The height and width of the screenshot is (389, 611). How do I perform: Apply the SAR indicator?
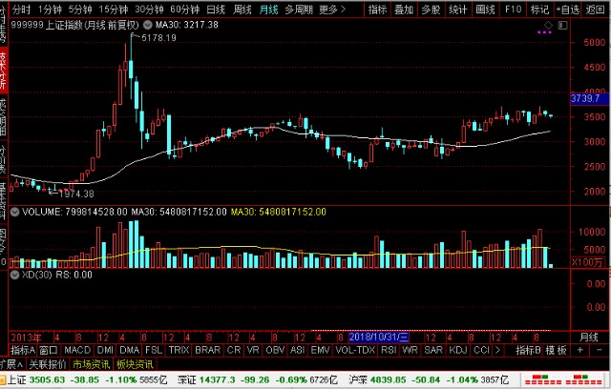tap(433, 351)
